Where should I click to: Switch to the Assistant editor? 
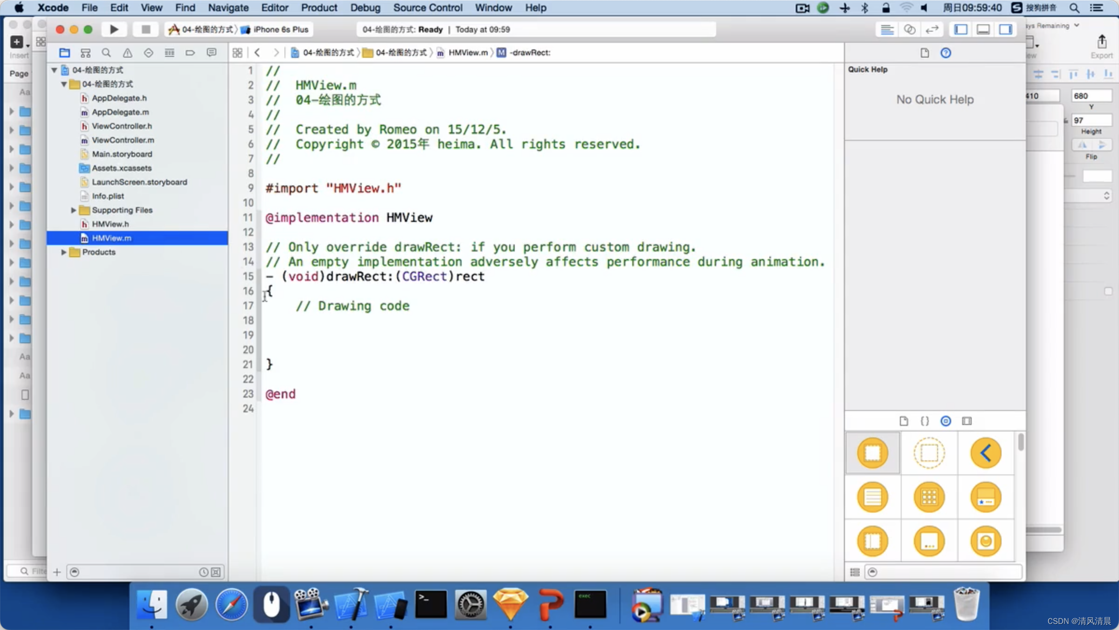(x=909, y=29)
